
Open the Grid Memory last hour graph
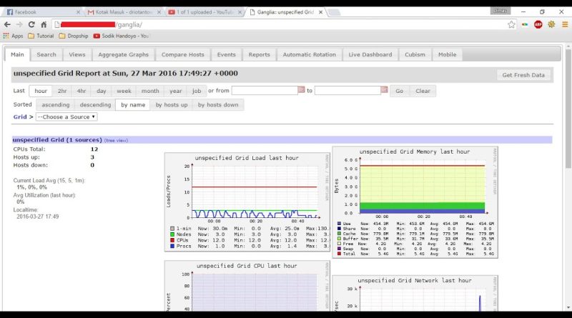[x=415, y=202]
